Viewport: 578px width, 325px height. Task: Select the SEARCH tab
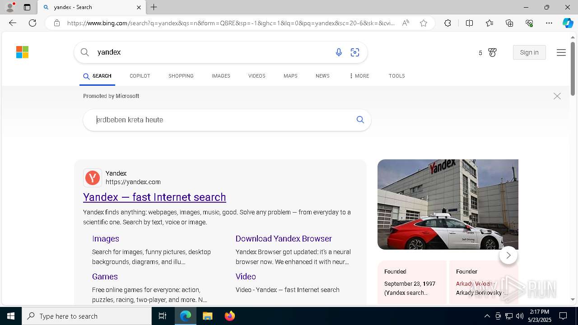pyautogui.click(x=97, y=76)
